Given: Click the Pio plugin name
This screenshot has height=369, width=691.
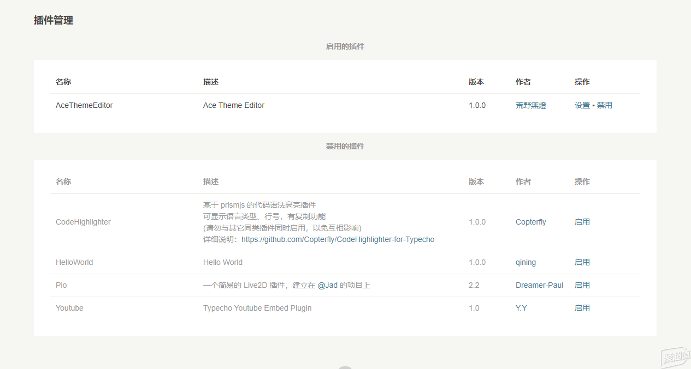Looking at the screenshot, I should click(x=61, y=285).
